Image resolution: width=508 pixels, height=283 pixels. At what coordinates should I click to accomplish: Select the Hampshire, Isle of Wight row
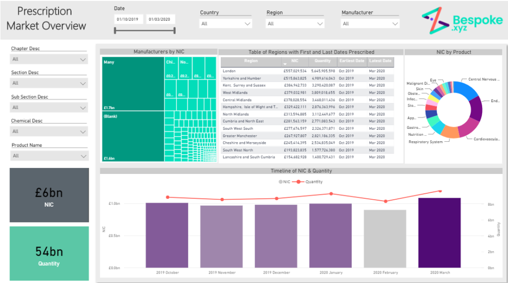coord(308,107)
